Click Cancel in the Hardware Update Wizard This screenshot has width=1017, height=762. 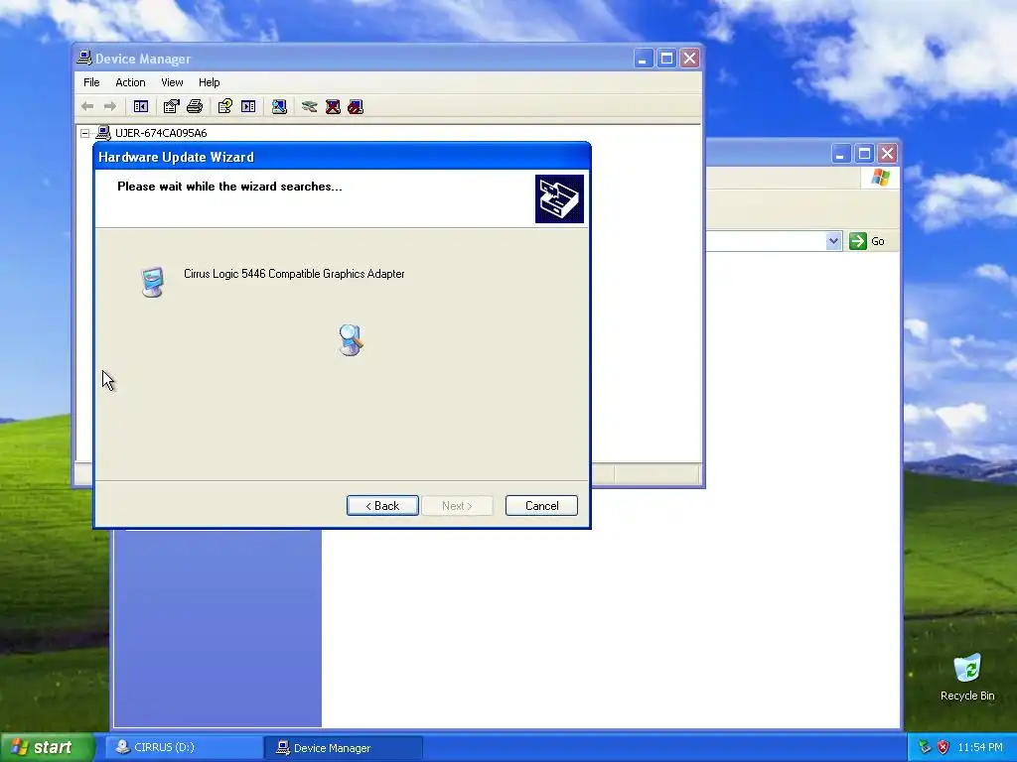[x=541, y=505]
